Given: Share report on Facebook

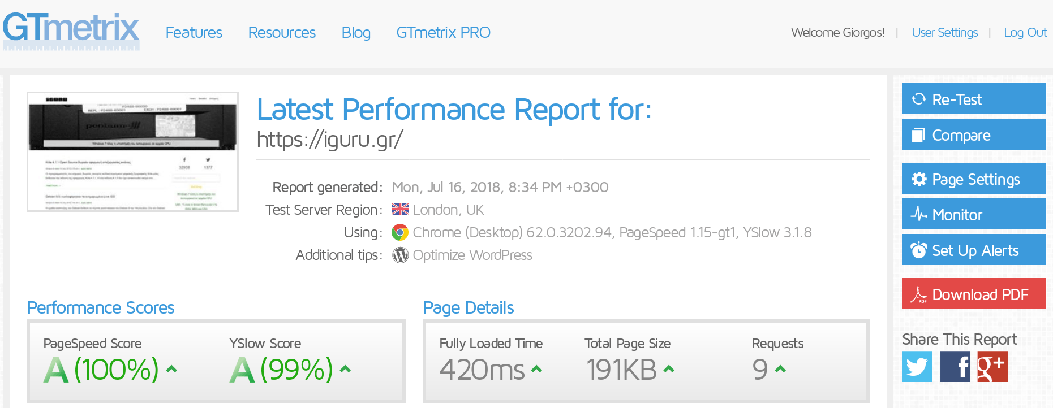Looking at the screenshot, I should point(955,367).
